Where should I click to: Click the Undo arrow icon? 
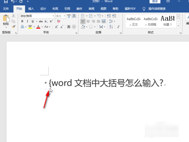coord(13,2)
